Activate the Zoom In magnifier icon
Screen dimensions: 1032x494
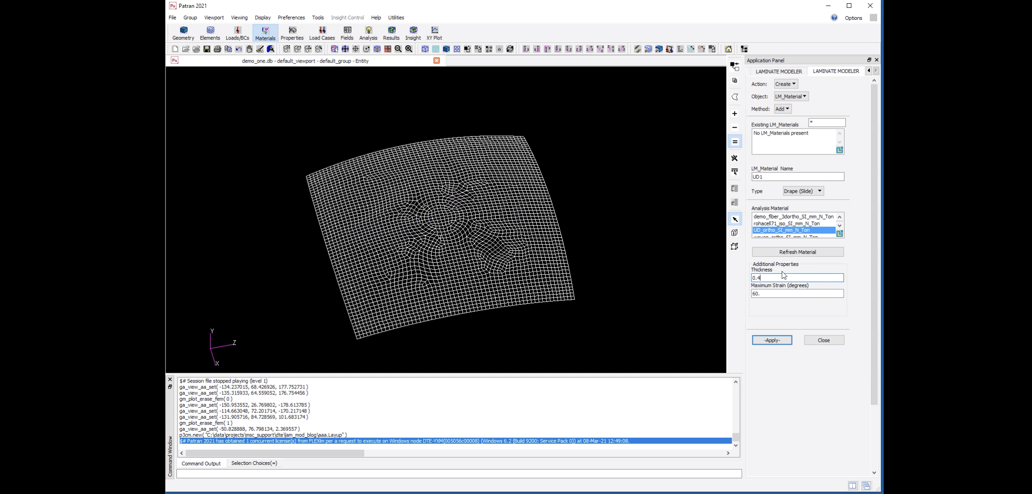[x=408, y=49]
